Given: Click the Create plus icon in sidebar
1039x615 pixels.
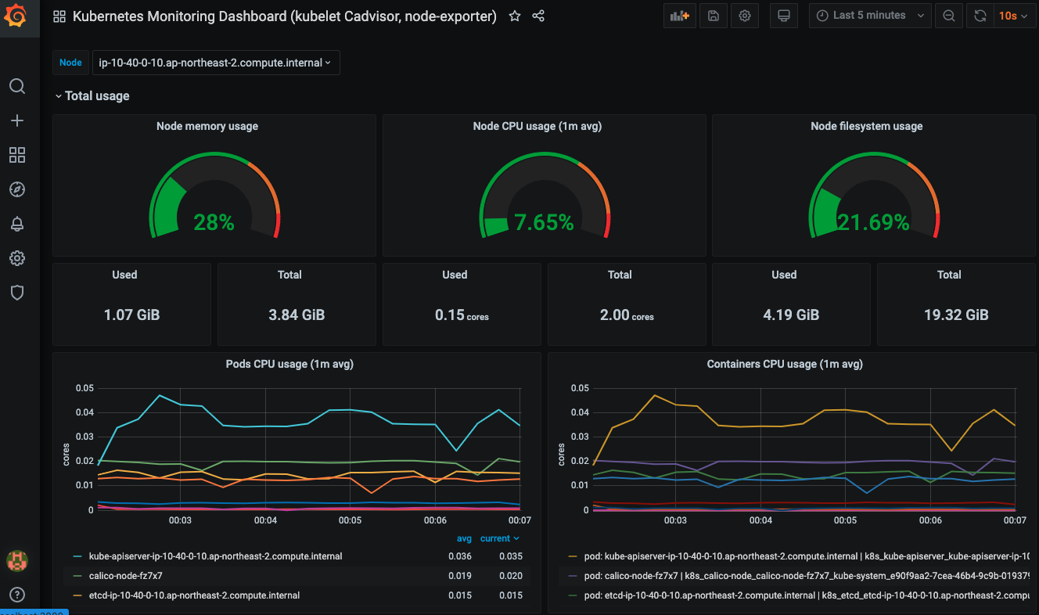Looking at the screenshot, I should point(17,120).
